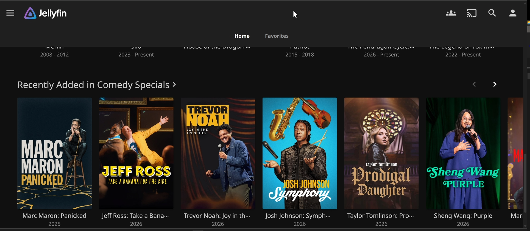Viewport: 530px width, 231px height.
Task: Open the hamburger navigation menu
Action: tap(10, 13)
